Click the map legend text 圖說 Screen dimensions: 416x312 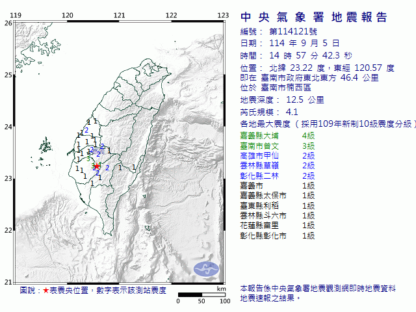[x=27, y=291]
